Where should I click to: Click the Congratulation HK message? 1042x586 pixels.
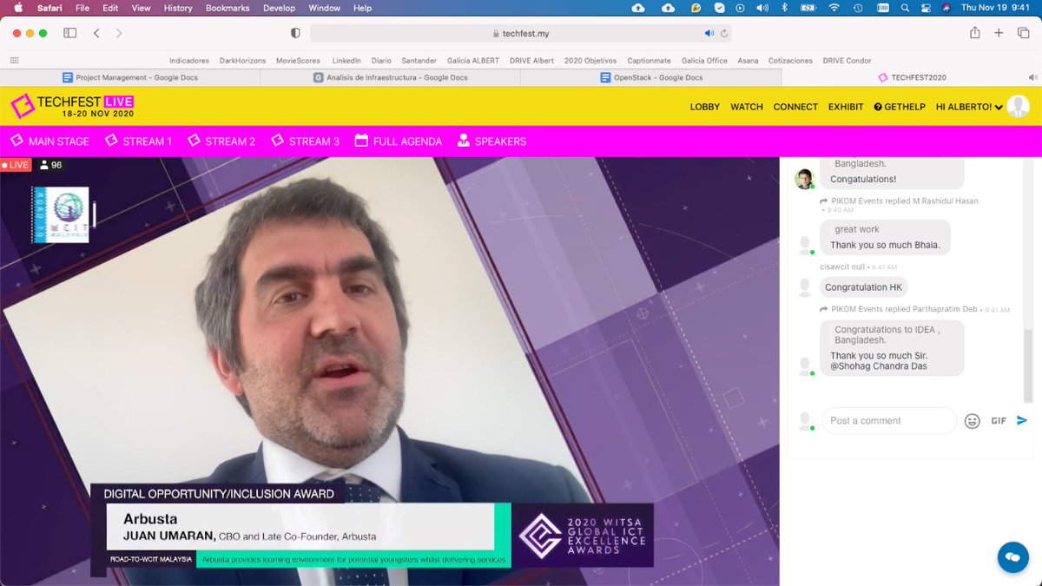click(x=863, y=287)
